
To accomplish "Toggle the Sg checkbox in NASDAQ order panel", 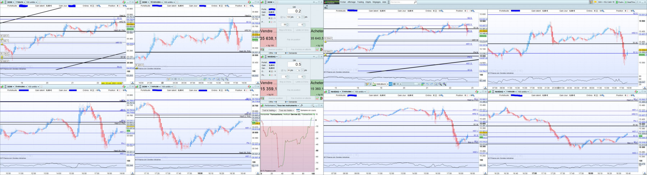I will click(x=282, y=70).
